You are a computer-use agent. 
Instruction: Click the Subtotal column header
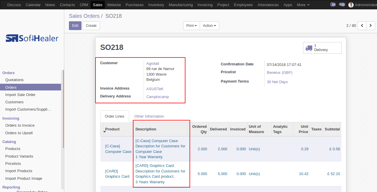pyautogui.click(x=332, y=129)
